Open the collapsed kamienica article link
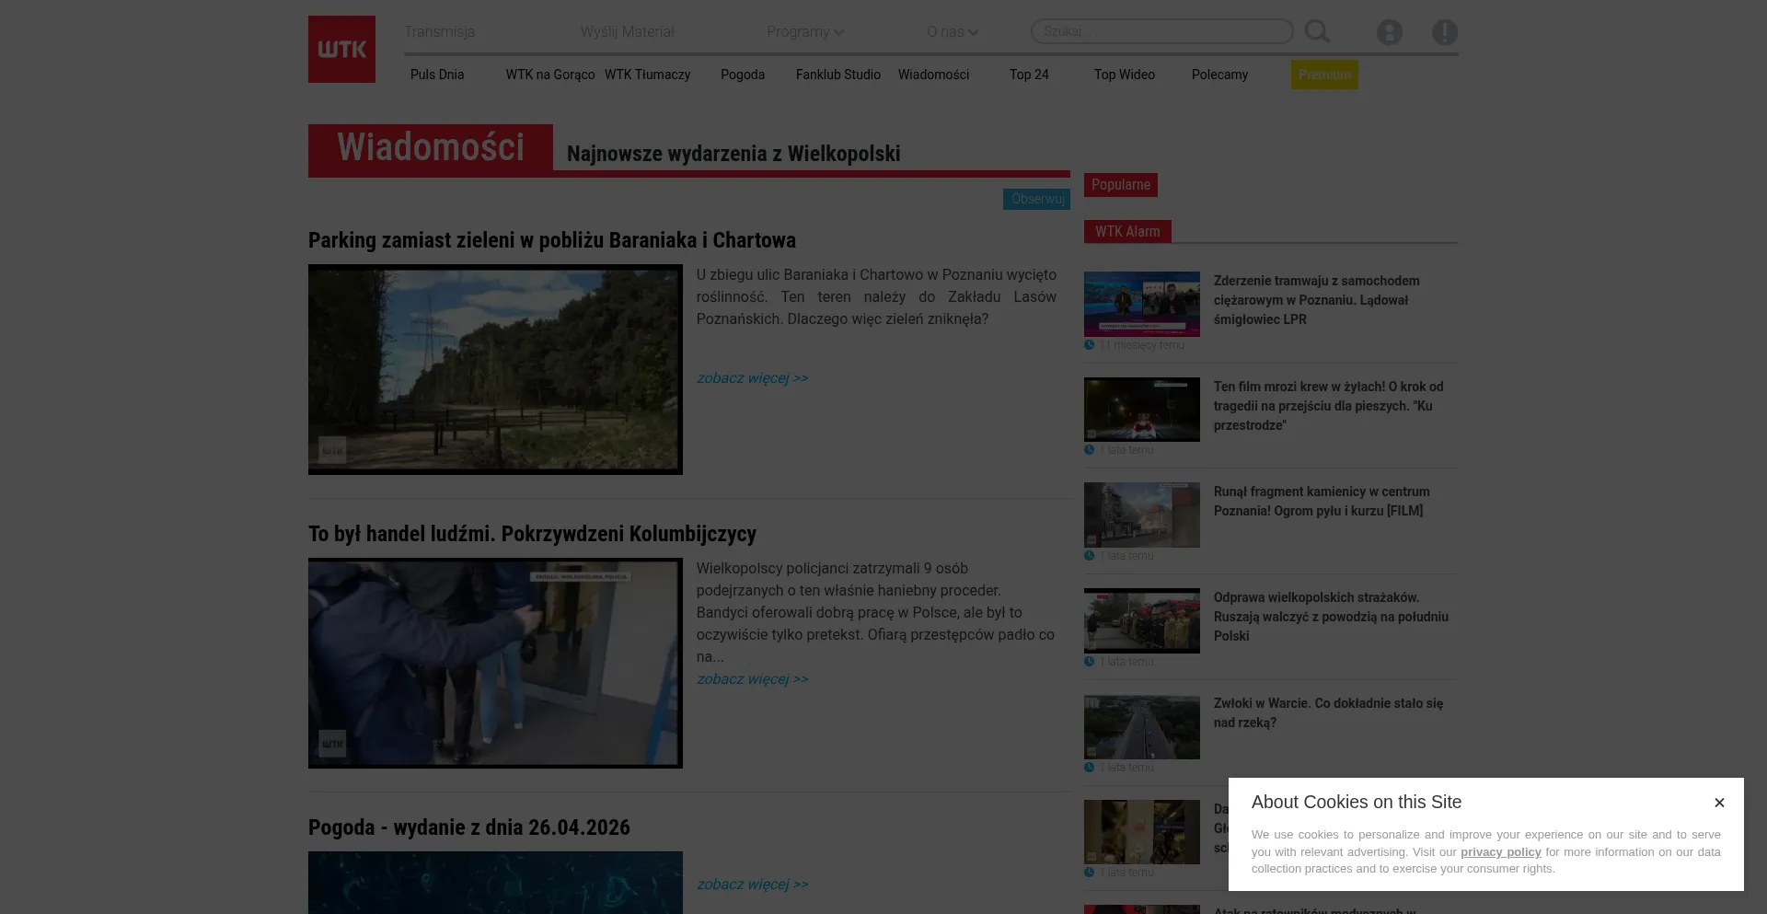 [x=1322, y=502]
